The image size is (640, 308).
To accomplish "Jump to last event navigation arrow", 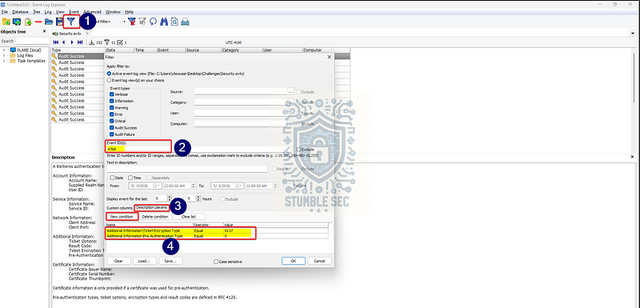I will pyautogui.click(x=80, y=42).
